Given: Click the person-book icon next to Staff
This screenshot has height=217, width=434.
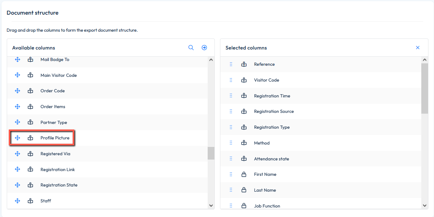Looking at the screenshot, I should 31,201.
